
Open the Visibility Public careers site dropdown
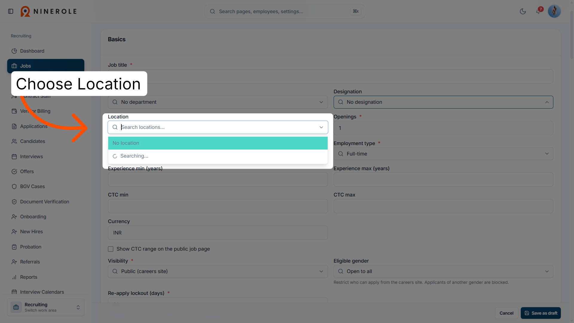click(x=218, y=271)
